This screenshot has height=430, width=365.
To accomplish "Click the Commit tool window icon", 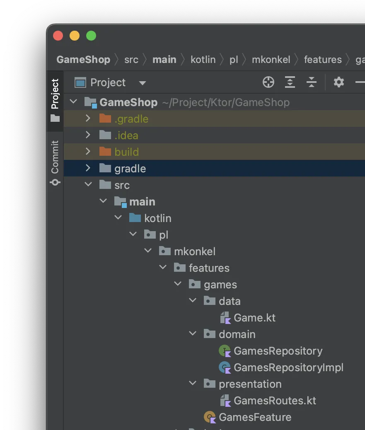I will pos(55,182).
